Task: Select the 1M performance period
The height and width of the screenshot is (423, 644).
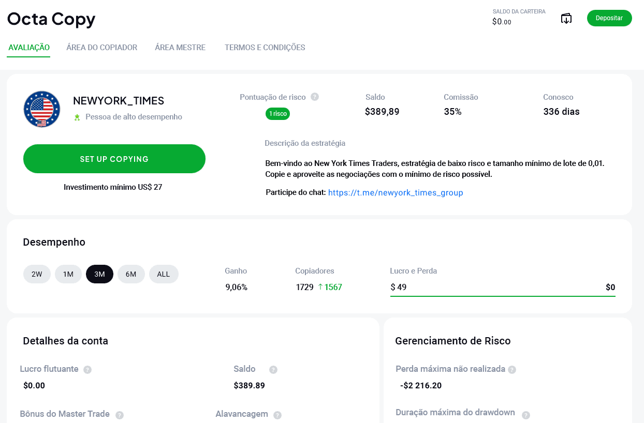Action: point(68,274)
